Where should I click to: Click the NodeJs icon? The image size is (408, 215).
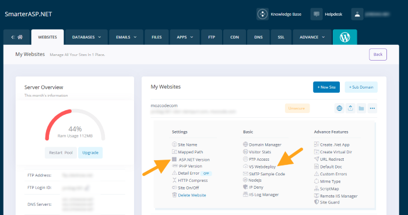tap(245, 180)
